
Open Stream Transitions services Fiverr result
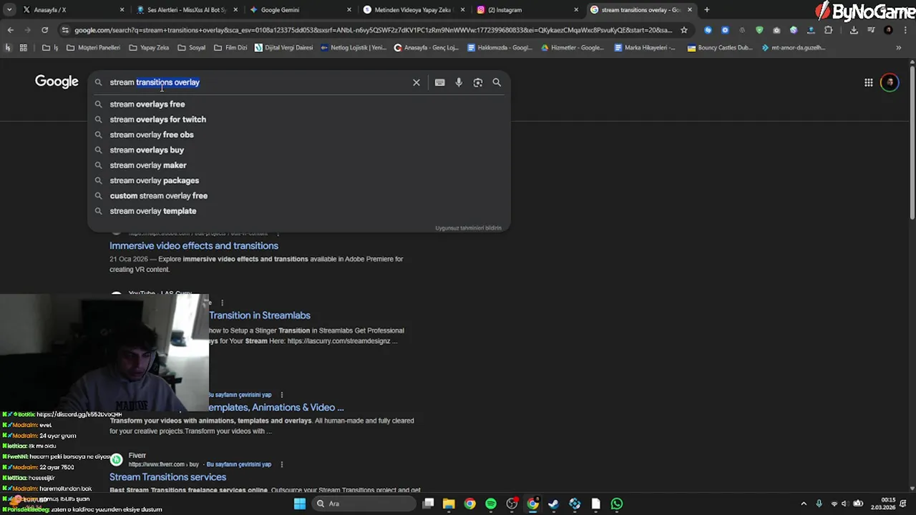tap(167, 477)
